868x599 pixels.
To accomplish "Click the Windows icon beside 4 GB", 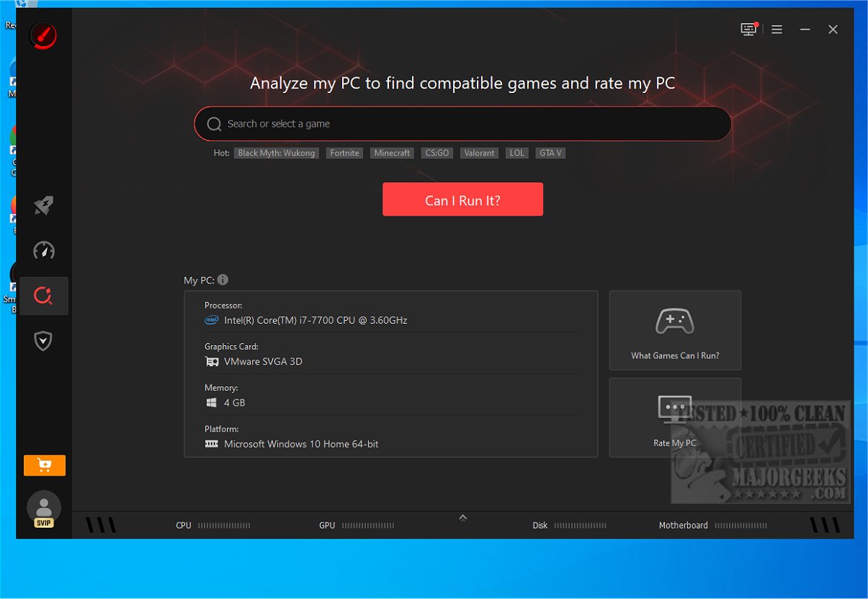I will pyautogui.click(x=212, y=402).
